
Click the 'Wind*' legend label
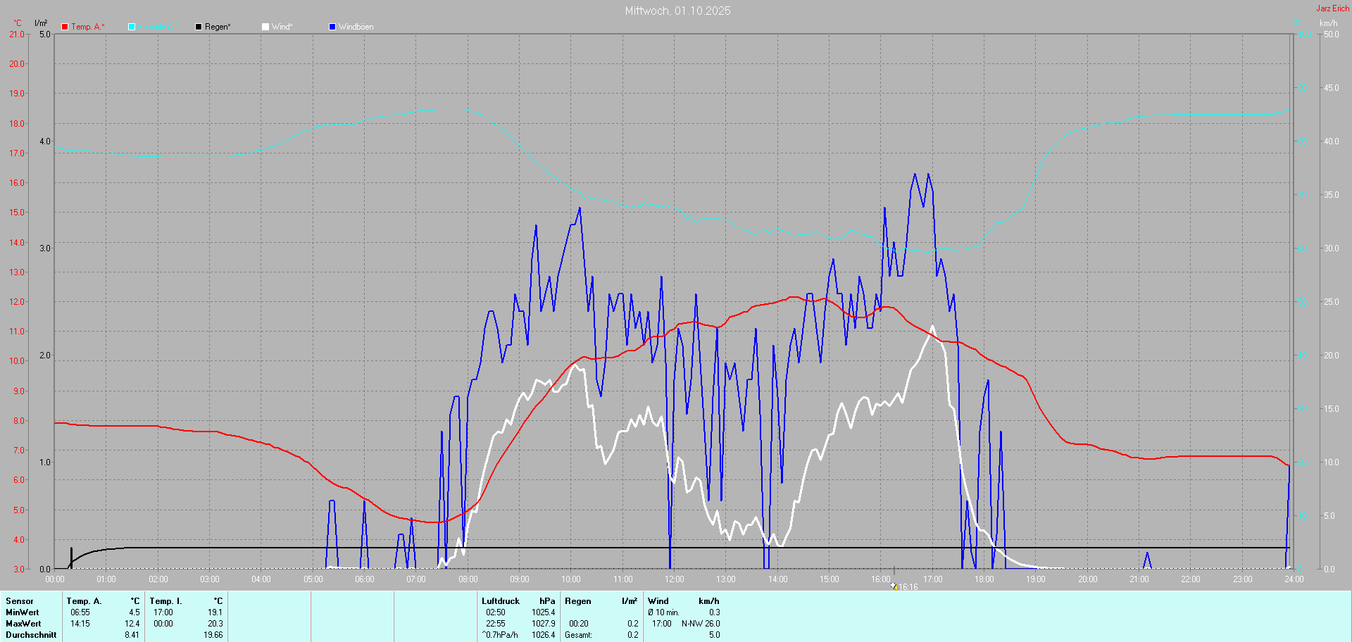[282, 27]
